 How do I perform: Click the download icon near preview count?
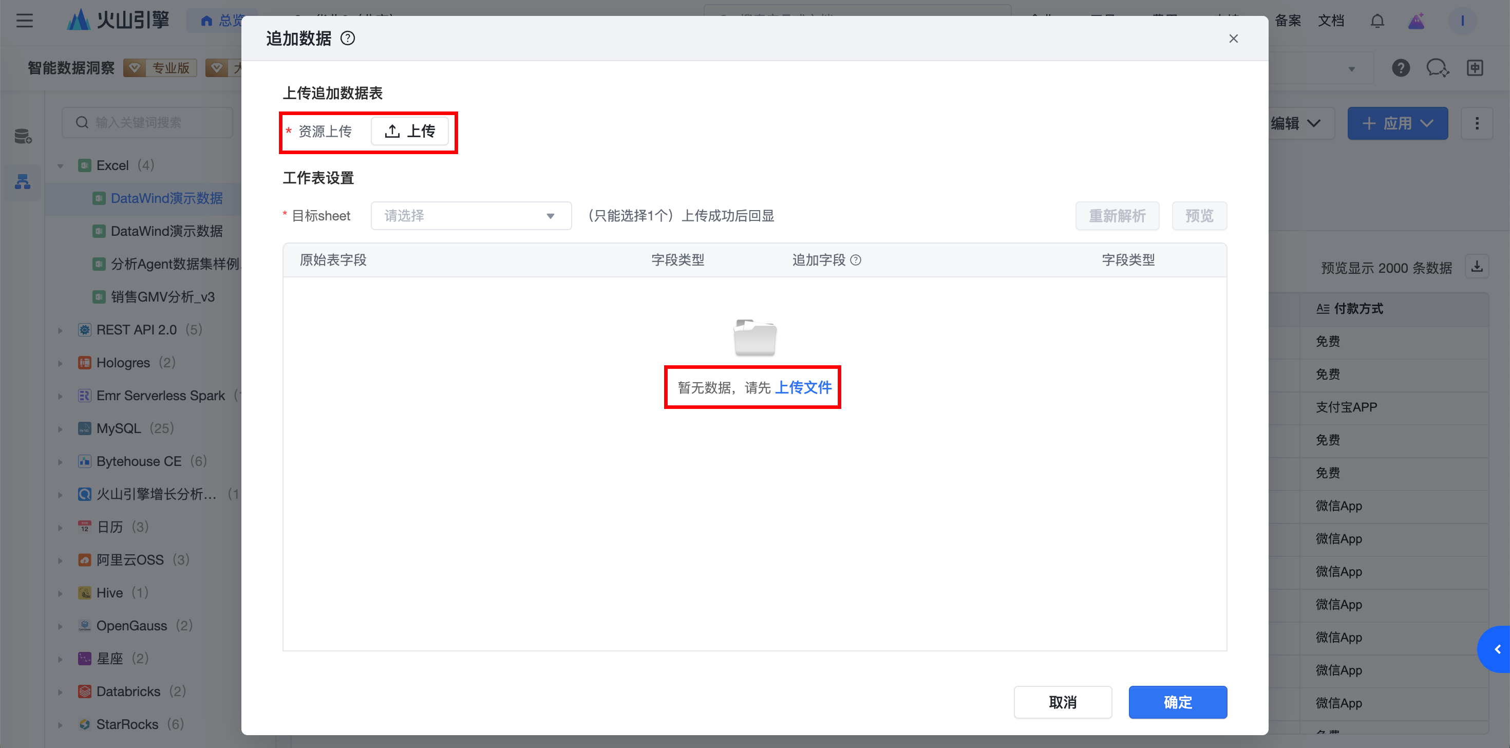point(1477,267)
